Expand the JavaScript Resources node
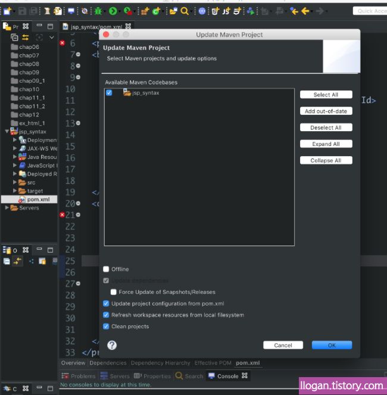 15,165
